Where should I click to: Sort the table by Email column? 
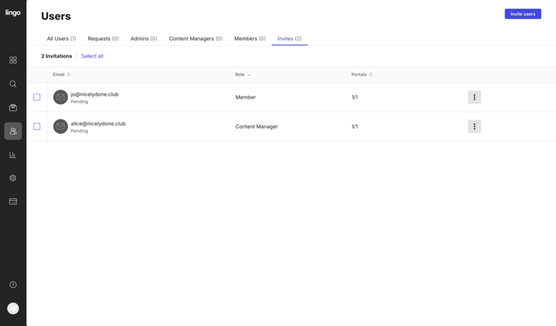62,74
